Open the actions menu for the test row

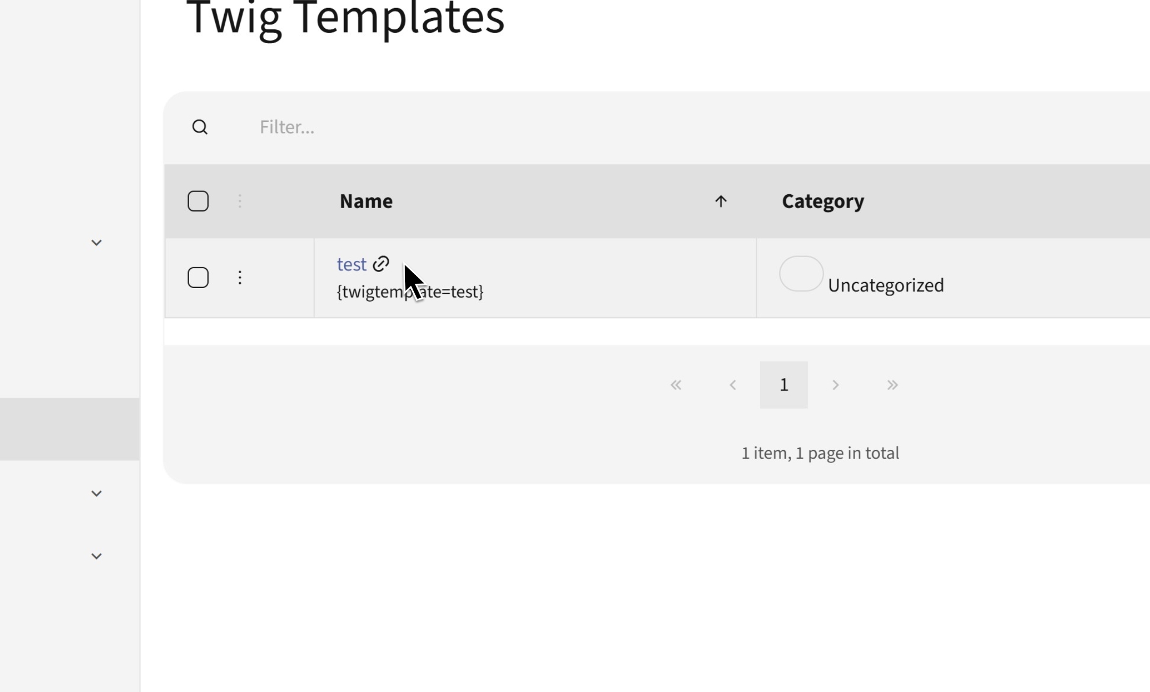click(x=240, y=277)
